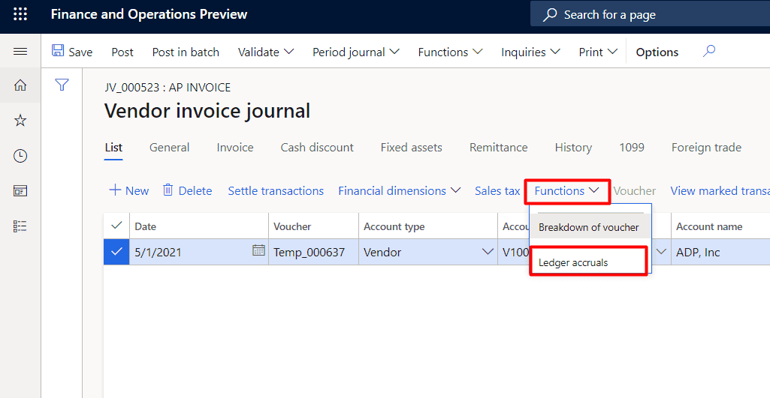
Task: Toggle the hamburger navigation menu
Action: [20, 52]
